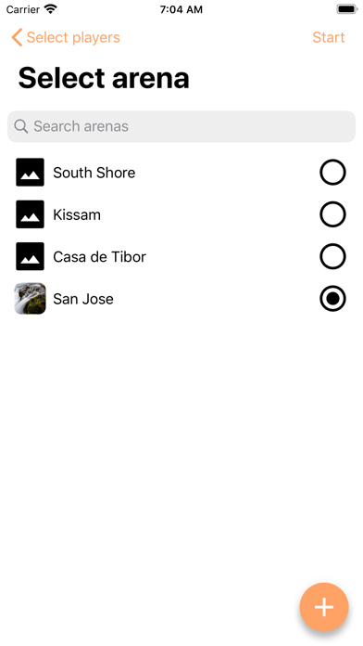Tap the Start button
Image resolution: width=363 pixels, height=646 pixels.
(329, 37)
